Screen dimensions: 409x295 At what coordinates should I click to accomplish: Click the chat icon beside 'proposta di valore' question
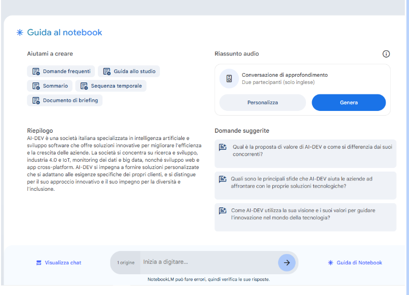[x=223, y=147]
